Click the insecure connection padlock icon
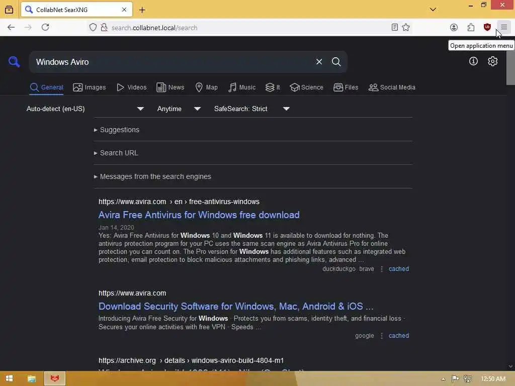 pos(104,27)
